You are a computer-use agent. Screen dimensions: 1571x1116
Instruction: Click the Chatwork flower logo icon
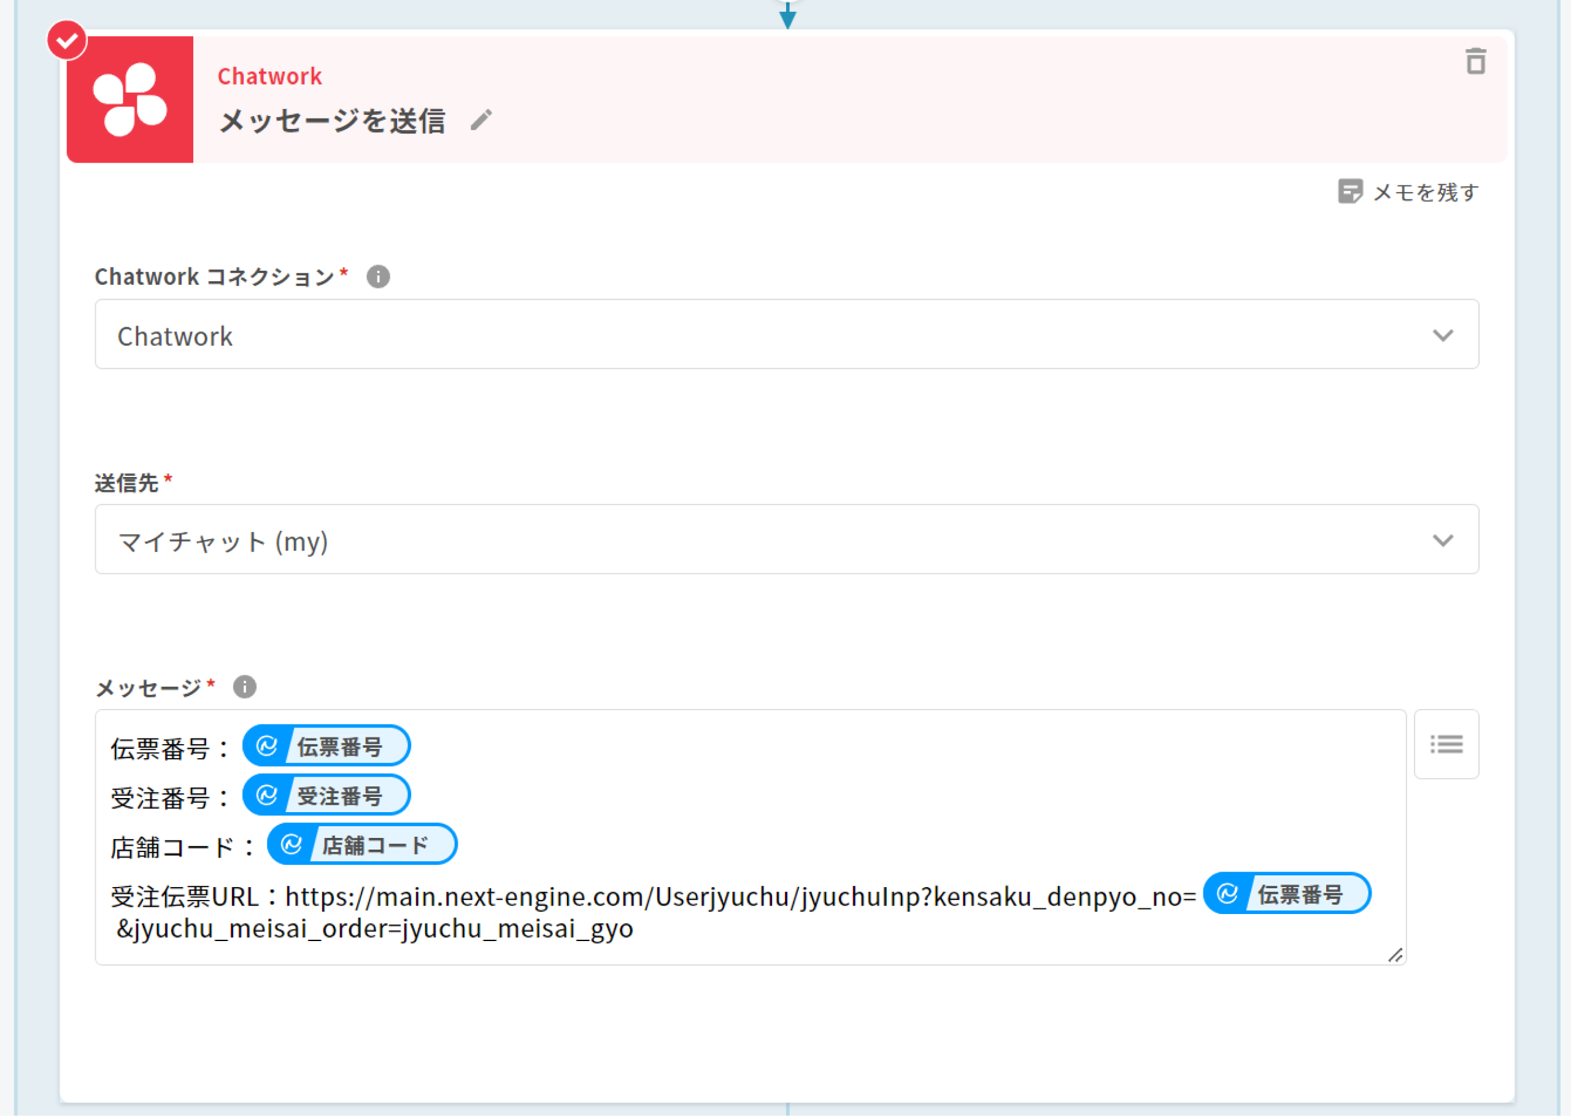click(x=129, y=99)
